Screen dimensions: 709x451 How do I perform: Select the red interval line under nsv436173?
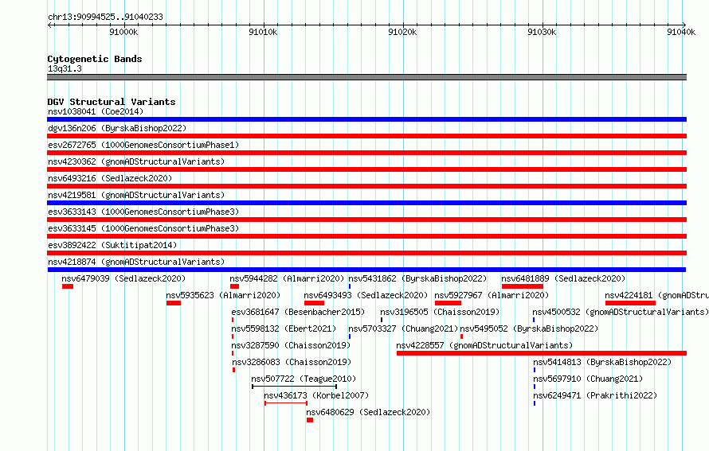[286, 403]
